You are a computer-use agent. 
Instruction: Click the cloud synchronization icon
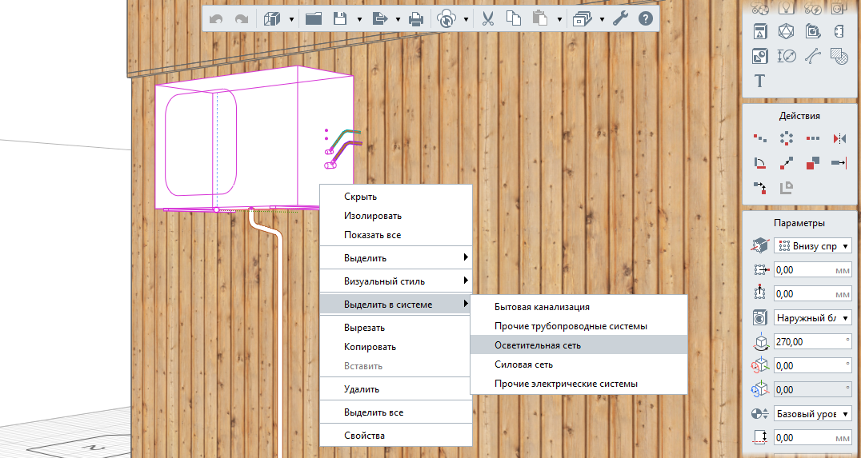[447, 19]
